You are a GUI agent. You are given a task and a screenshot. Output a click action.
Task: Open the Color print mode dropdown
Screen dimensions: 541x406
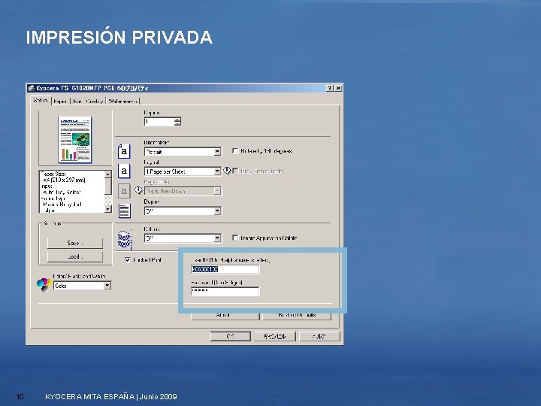pyautogui.click(x=82, y=286)
